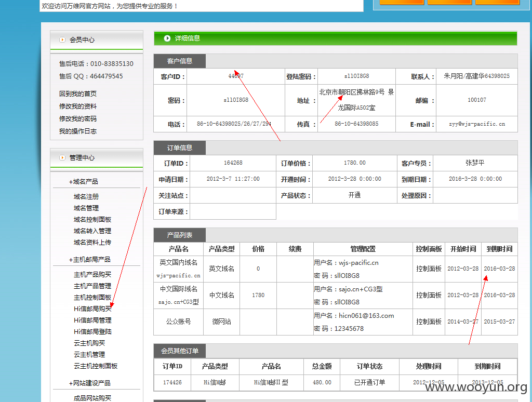
Task: Open 云主机管理
Action: click(89, 355)
